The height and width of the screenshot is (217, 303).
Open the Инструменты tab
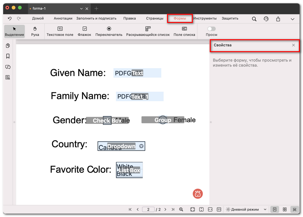tap(205, 19)
